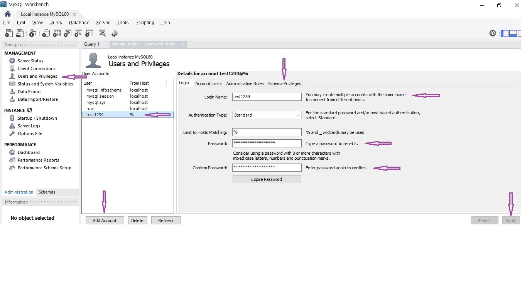The image size is (527, 294).
Task: Create a new stored procedure toolbar icon
Action: click(x=78, y=33)
